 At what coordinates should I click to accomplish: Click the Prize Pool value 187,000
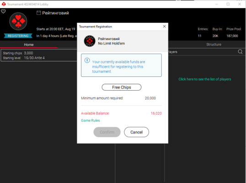(232, 36)
